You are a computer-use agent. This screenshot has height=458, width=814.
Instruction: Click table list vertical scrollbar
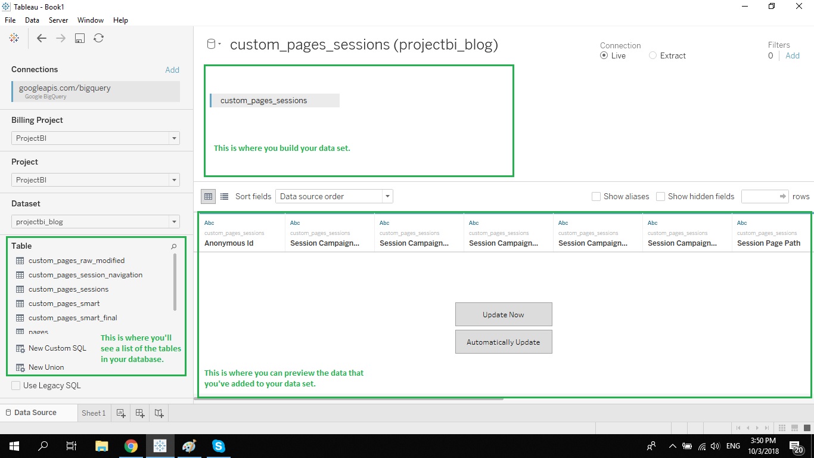coord(175,281)
